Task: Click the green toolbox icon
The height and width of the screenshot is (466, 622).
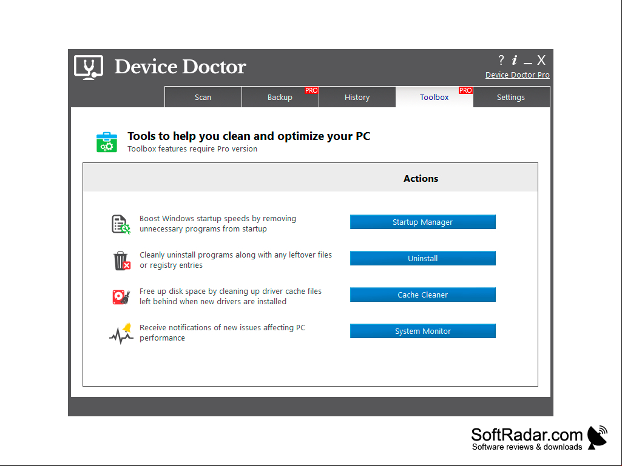Action: [107, 142]
